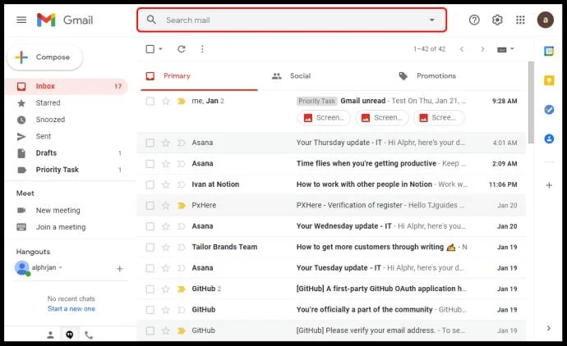
Task: Get add-ons plus icon in side panel
Action: coord(549,185)
